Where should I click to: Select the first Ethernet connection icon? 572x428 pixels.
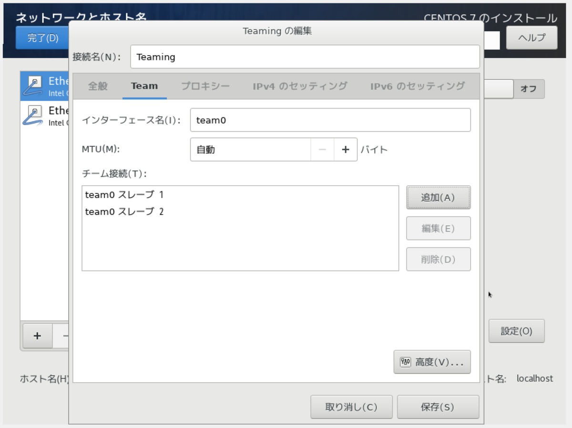(32, 86)
